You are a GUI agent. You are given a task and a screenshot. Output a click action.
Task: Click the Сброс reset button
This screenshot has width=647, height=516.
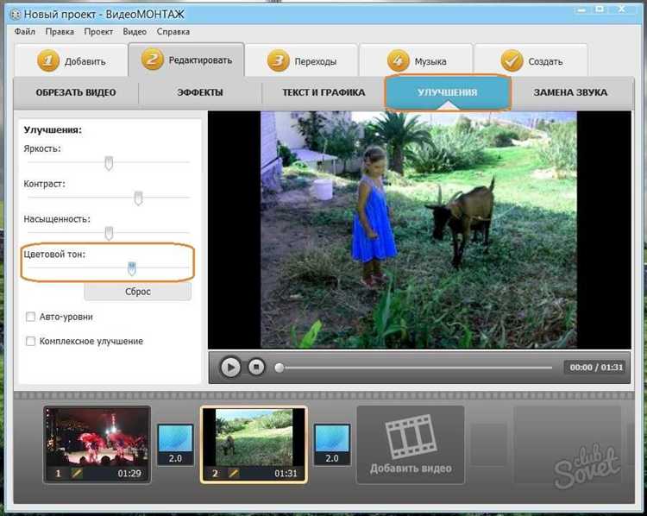pyautogui.click(x=138, y=292)
